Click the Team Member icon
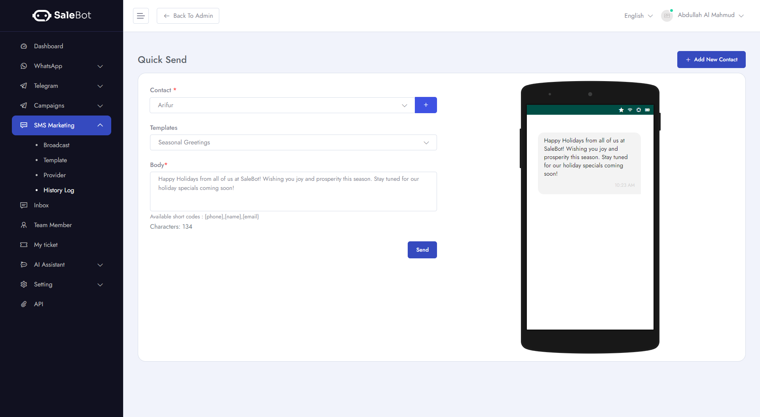The width and height of the screenshot is (760, 417). (x=24, y=225)
